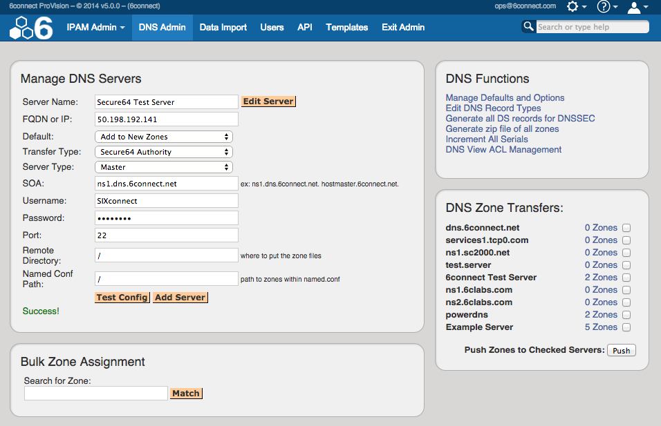Open 2 Zones link for powerdns
The width and height of the screenshot is (661, 426).
[601, 315]
